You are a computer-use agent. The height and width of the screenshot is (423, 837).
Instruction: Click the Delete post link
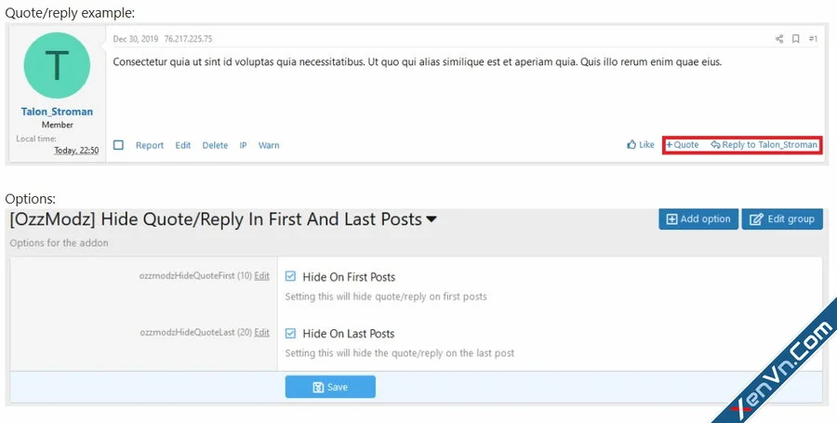click(x=215, y=145)
